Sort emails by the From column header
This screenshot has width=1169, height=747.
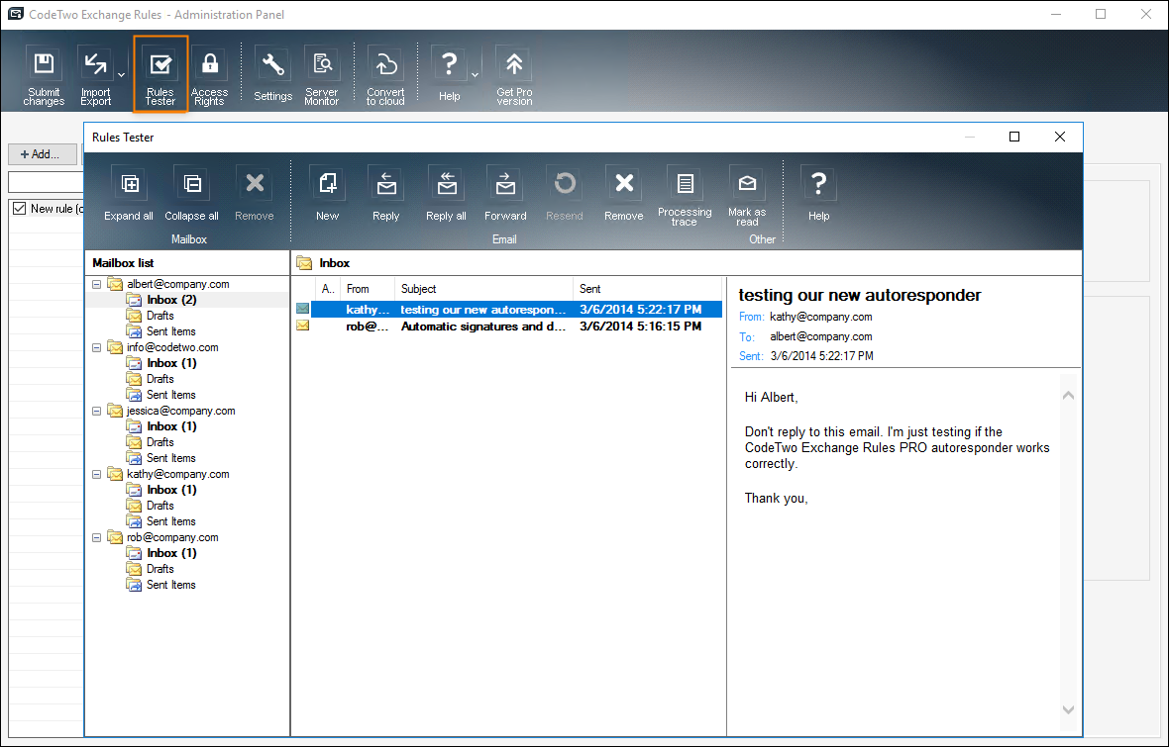pos(367,289)
